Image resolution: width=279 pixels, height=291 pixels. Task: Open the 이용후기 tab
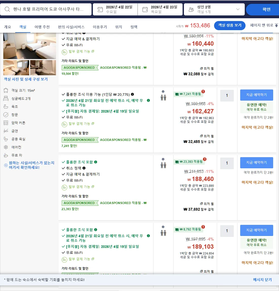pyautogui.click(x=100, y=27)
